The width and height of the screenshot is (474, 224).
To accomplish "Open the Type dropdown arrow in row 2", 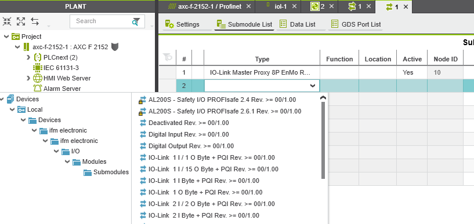I will [x=313, y=86].
